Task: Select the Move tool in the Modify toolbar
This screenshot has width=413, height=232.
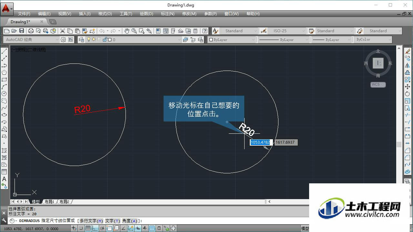Action: tap(408, 87)
